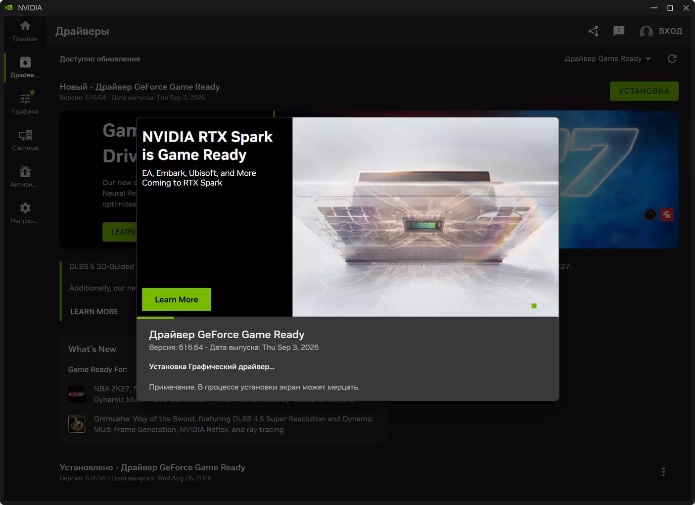Image resolution: width=695 pixels, height=505 pixels.
Task: Click the installation progress bar
Action: [348, 317]
